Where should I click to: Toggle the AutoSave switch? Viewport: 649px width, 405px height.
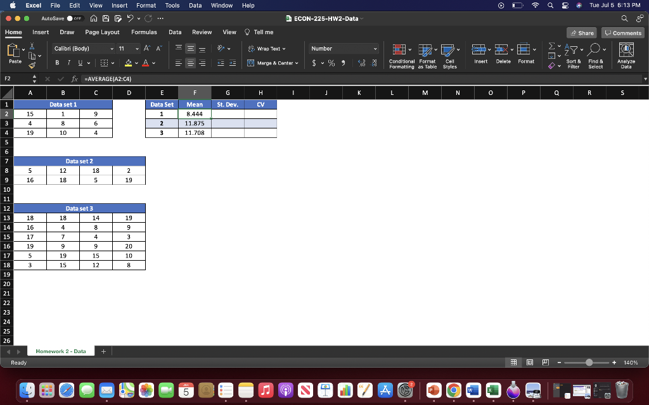[75, 18]
